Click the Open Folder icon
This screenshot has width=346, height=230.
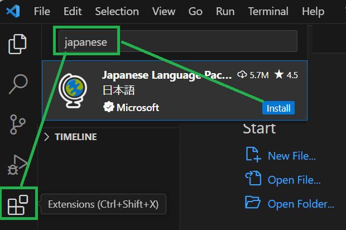click(253, 202)
